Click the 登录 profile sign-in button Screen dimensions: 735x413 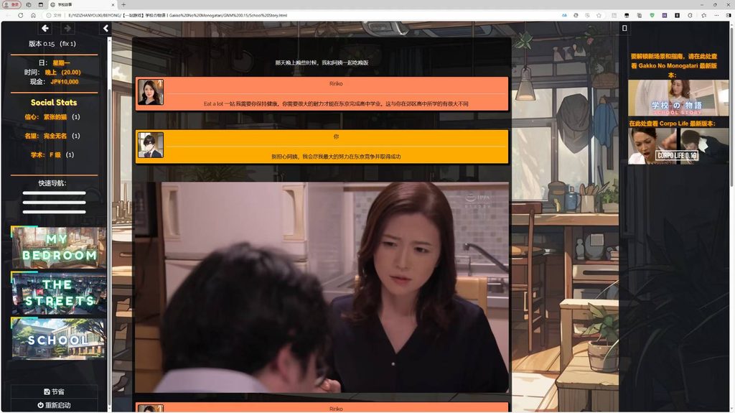12,5
